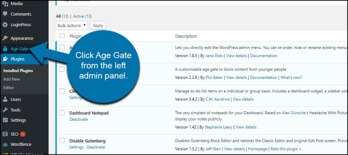Viewport: 348px width, 155px height.
Task: Click the Appearance paintbrush icon
Action: point(5,38)
